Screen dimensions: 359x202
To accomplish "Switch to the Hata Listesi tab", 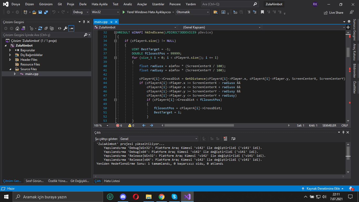I will [x=112, y=181].
